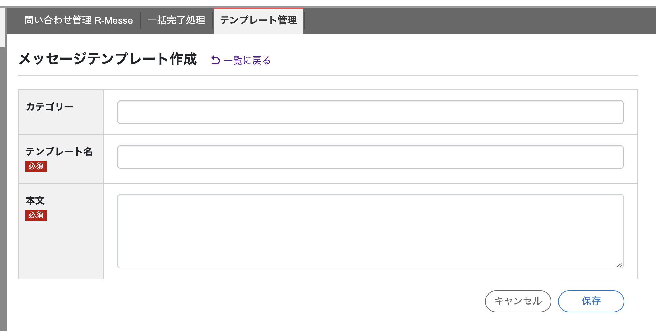Grab the resize handle of the 本文 textarea
This screenshot has height=331, width=656.
[619, 264]
